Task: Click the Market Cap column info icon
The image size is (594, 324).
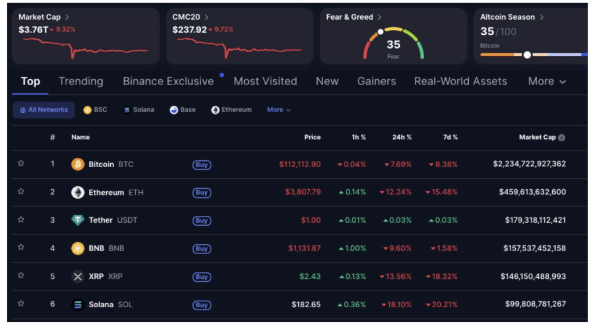Action: (x=562, y=138)
